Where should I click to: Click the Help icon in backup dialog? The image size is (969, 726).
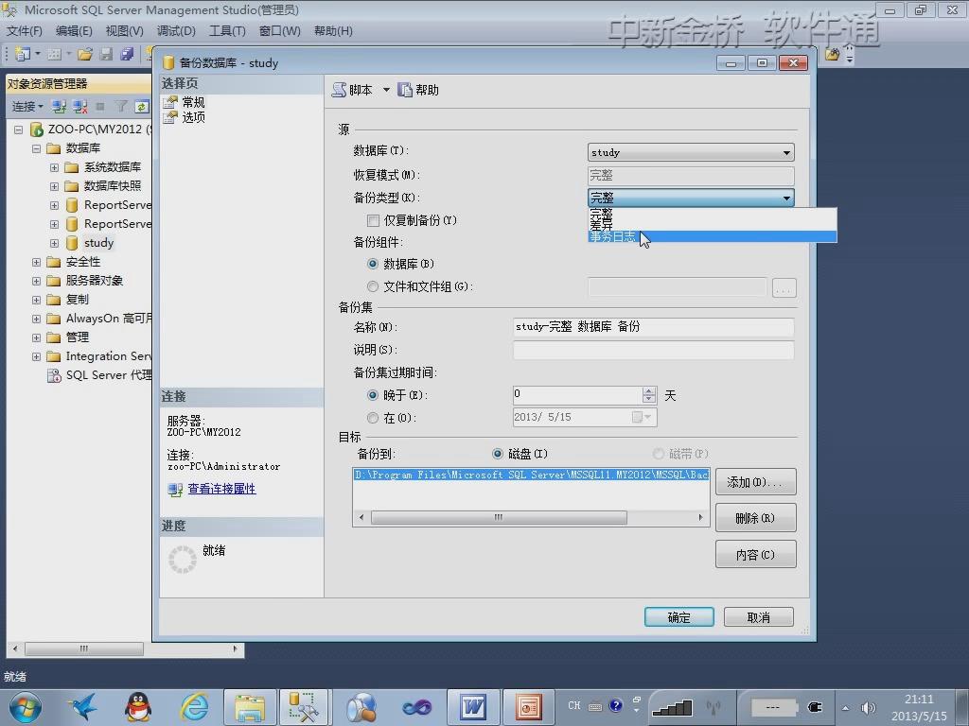tap(405, 90)
